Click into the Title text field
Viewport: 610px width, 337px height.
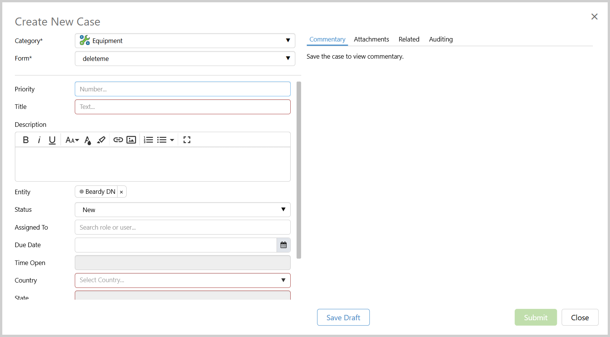click(182, 107)
